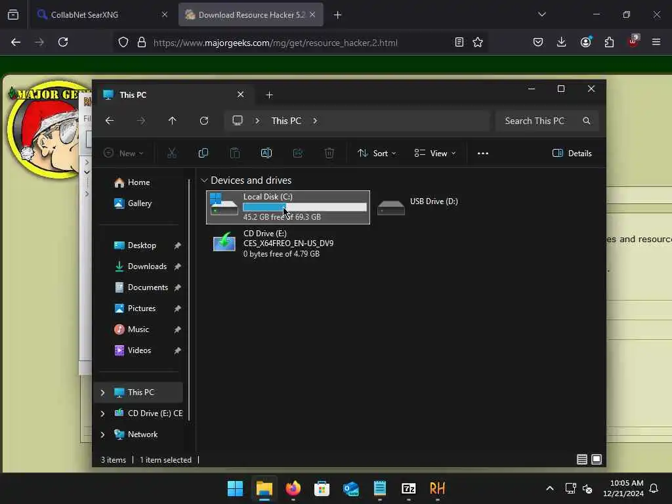Select Local Disk (C:) drive
Image resolution: width=672 pixels, height=504 pixels.
pos(288,207)
